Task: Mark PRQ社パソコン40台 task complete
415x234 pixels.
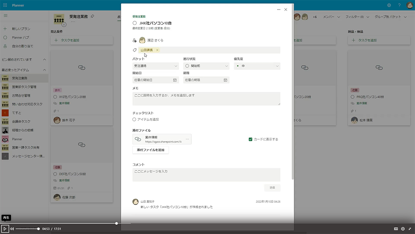Action: tap(352, 97)
